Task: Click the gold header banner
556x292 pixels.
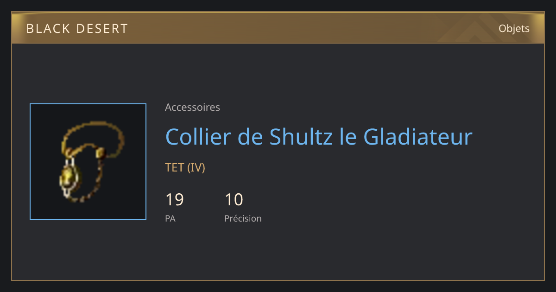Action: coord(278,28)
